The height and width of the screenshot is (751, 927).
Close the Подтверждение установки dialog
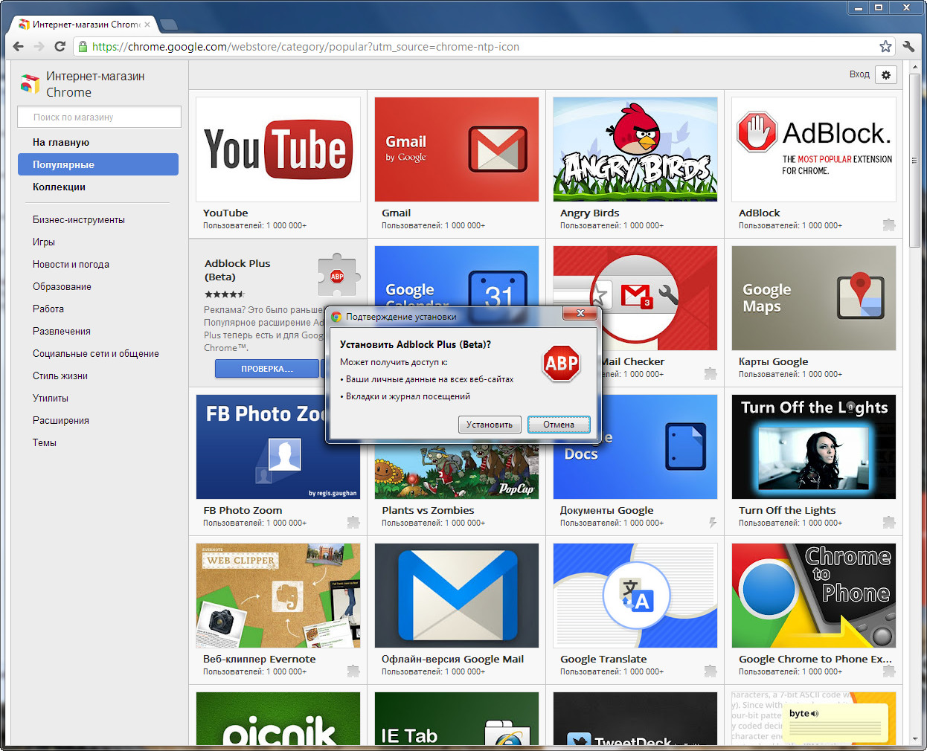580,313
